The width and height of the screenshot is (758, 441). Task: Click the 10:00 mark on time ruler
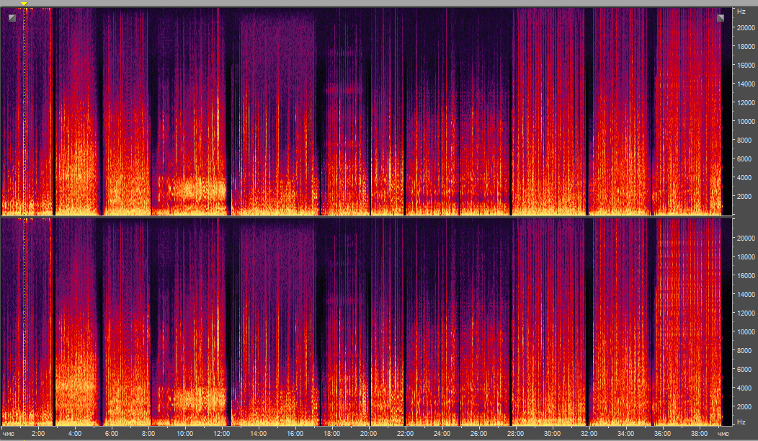pos(184,433)
